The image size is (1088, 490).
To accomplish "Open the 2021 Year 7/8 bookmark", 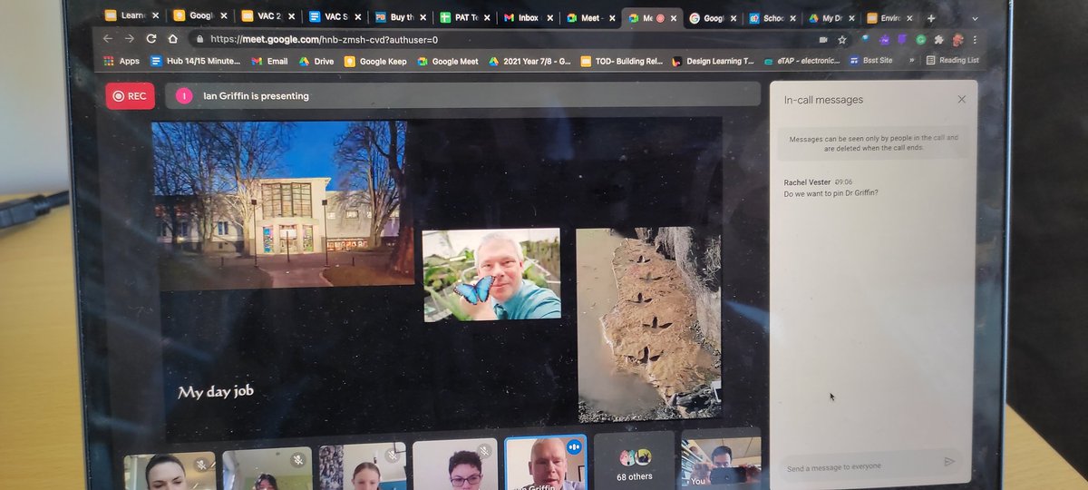I will click(x=530, y=61).
